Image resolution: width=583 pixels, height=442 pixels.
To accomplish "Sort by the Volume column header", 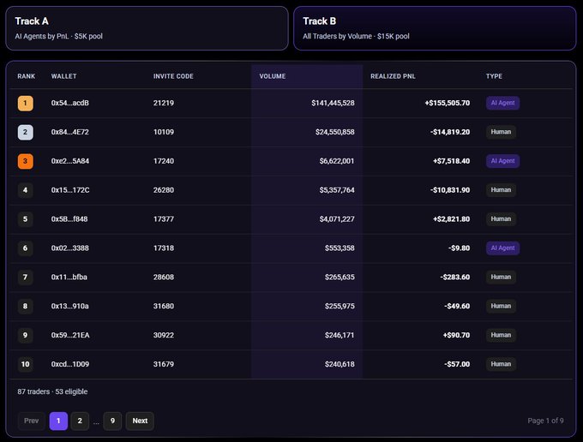I will 273,76.
